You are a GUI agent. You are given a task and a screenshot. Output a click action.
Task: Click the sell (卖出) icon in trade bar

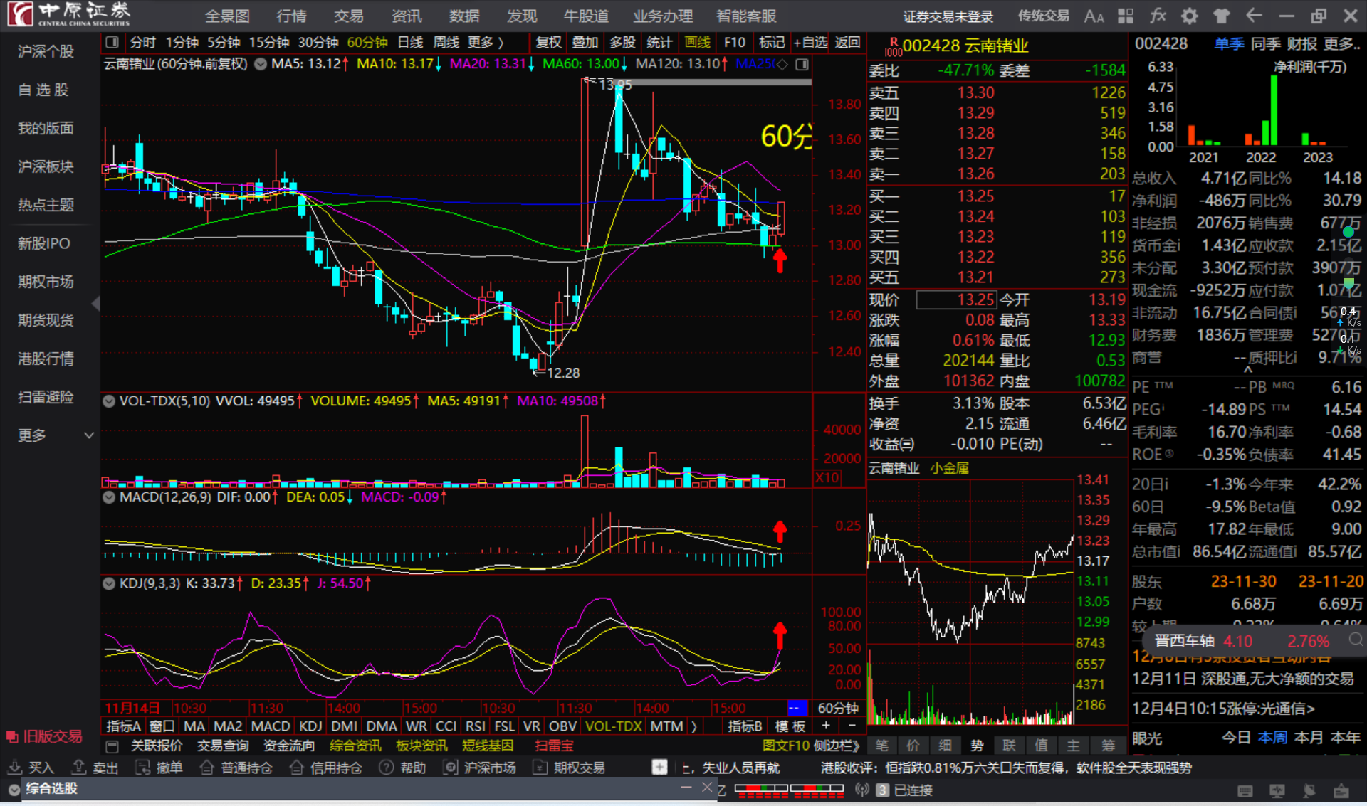79,767
